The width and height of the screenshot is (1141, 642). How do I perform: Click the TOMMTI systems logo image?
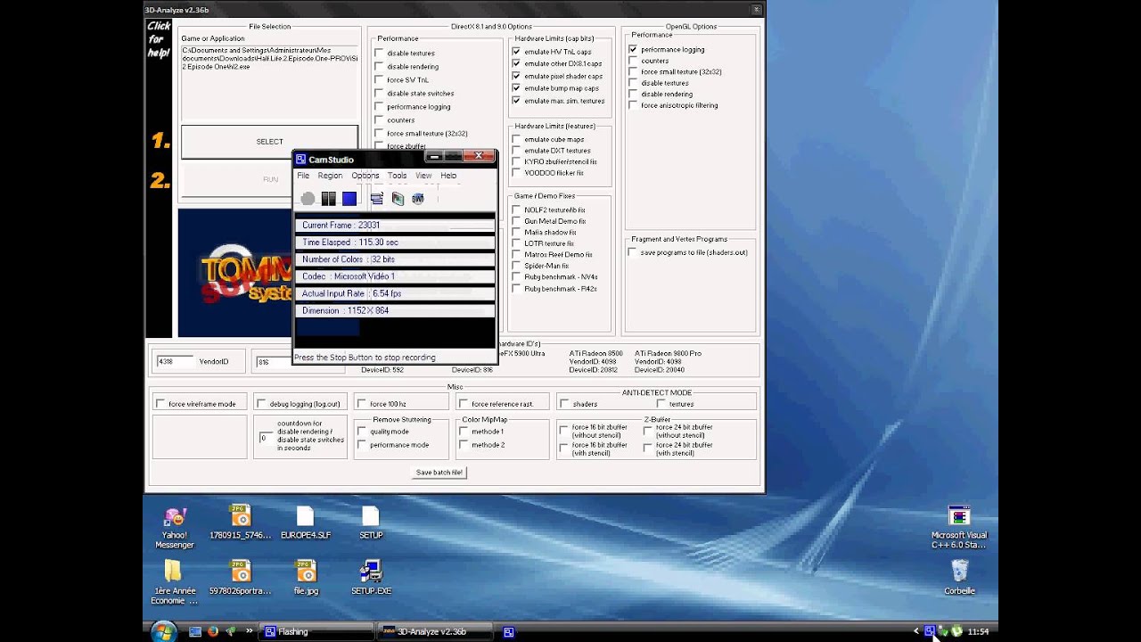point(235,273)
